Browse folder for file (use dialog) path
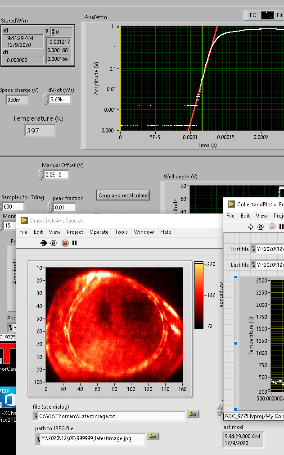 pos(193,414)
